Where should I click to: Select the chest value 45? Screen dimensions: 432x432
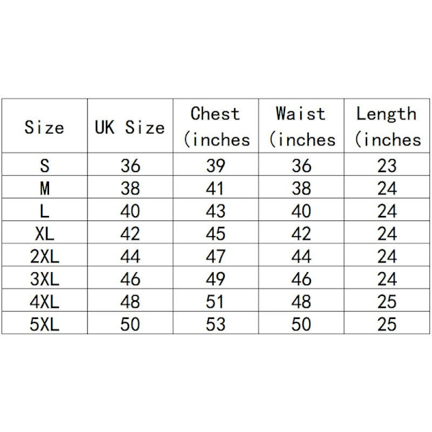coord(215,233)
